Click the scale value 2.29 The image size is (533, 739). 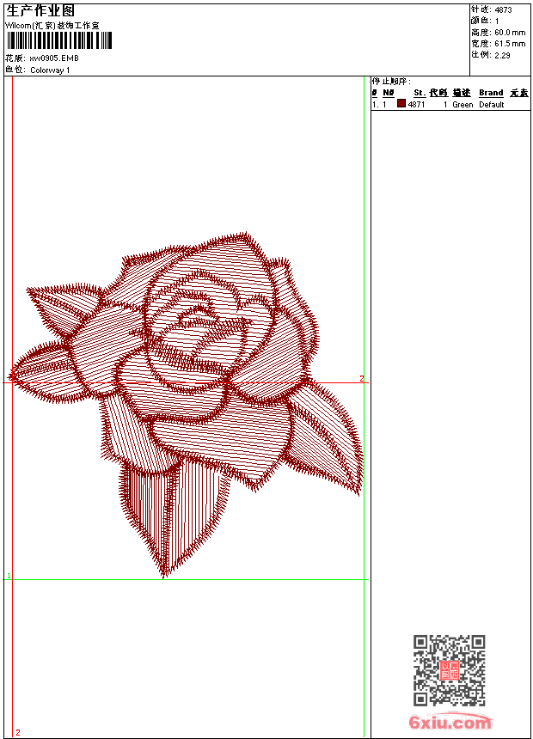pos(502,55)
